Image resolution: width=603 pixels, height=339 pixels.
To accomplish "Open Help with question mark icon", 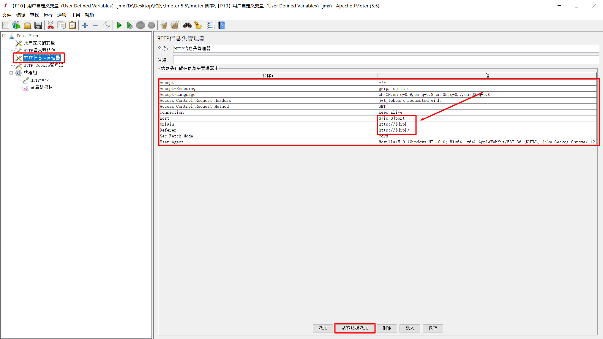I will coord(222,26).
